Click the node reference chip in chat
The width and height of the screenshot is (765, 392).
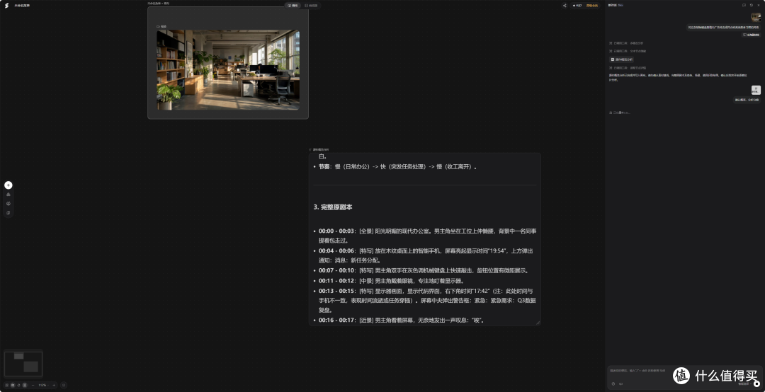622,59
